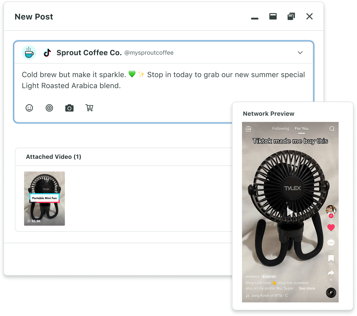Expand the Sprout Coffee Co. profile dropdown

pos(300,53)
